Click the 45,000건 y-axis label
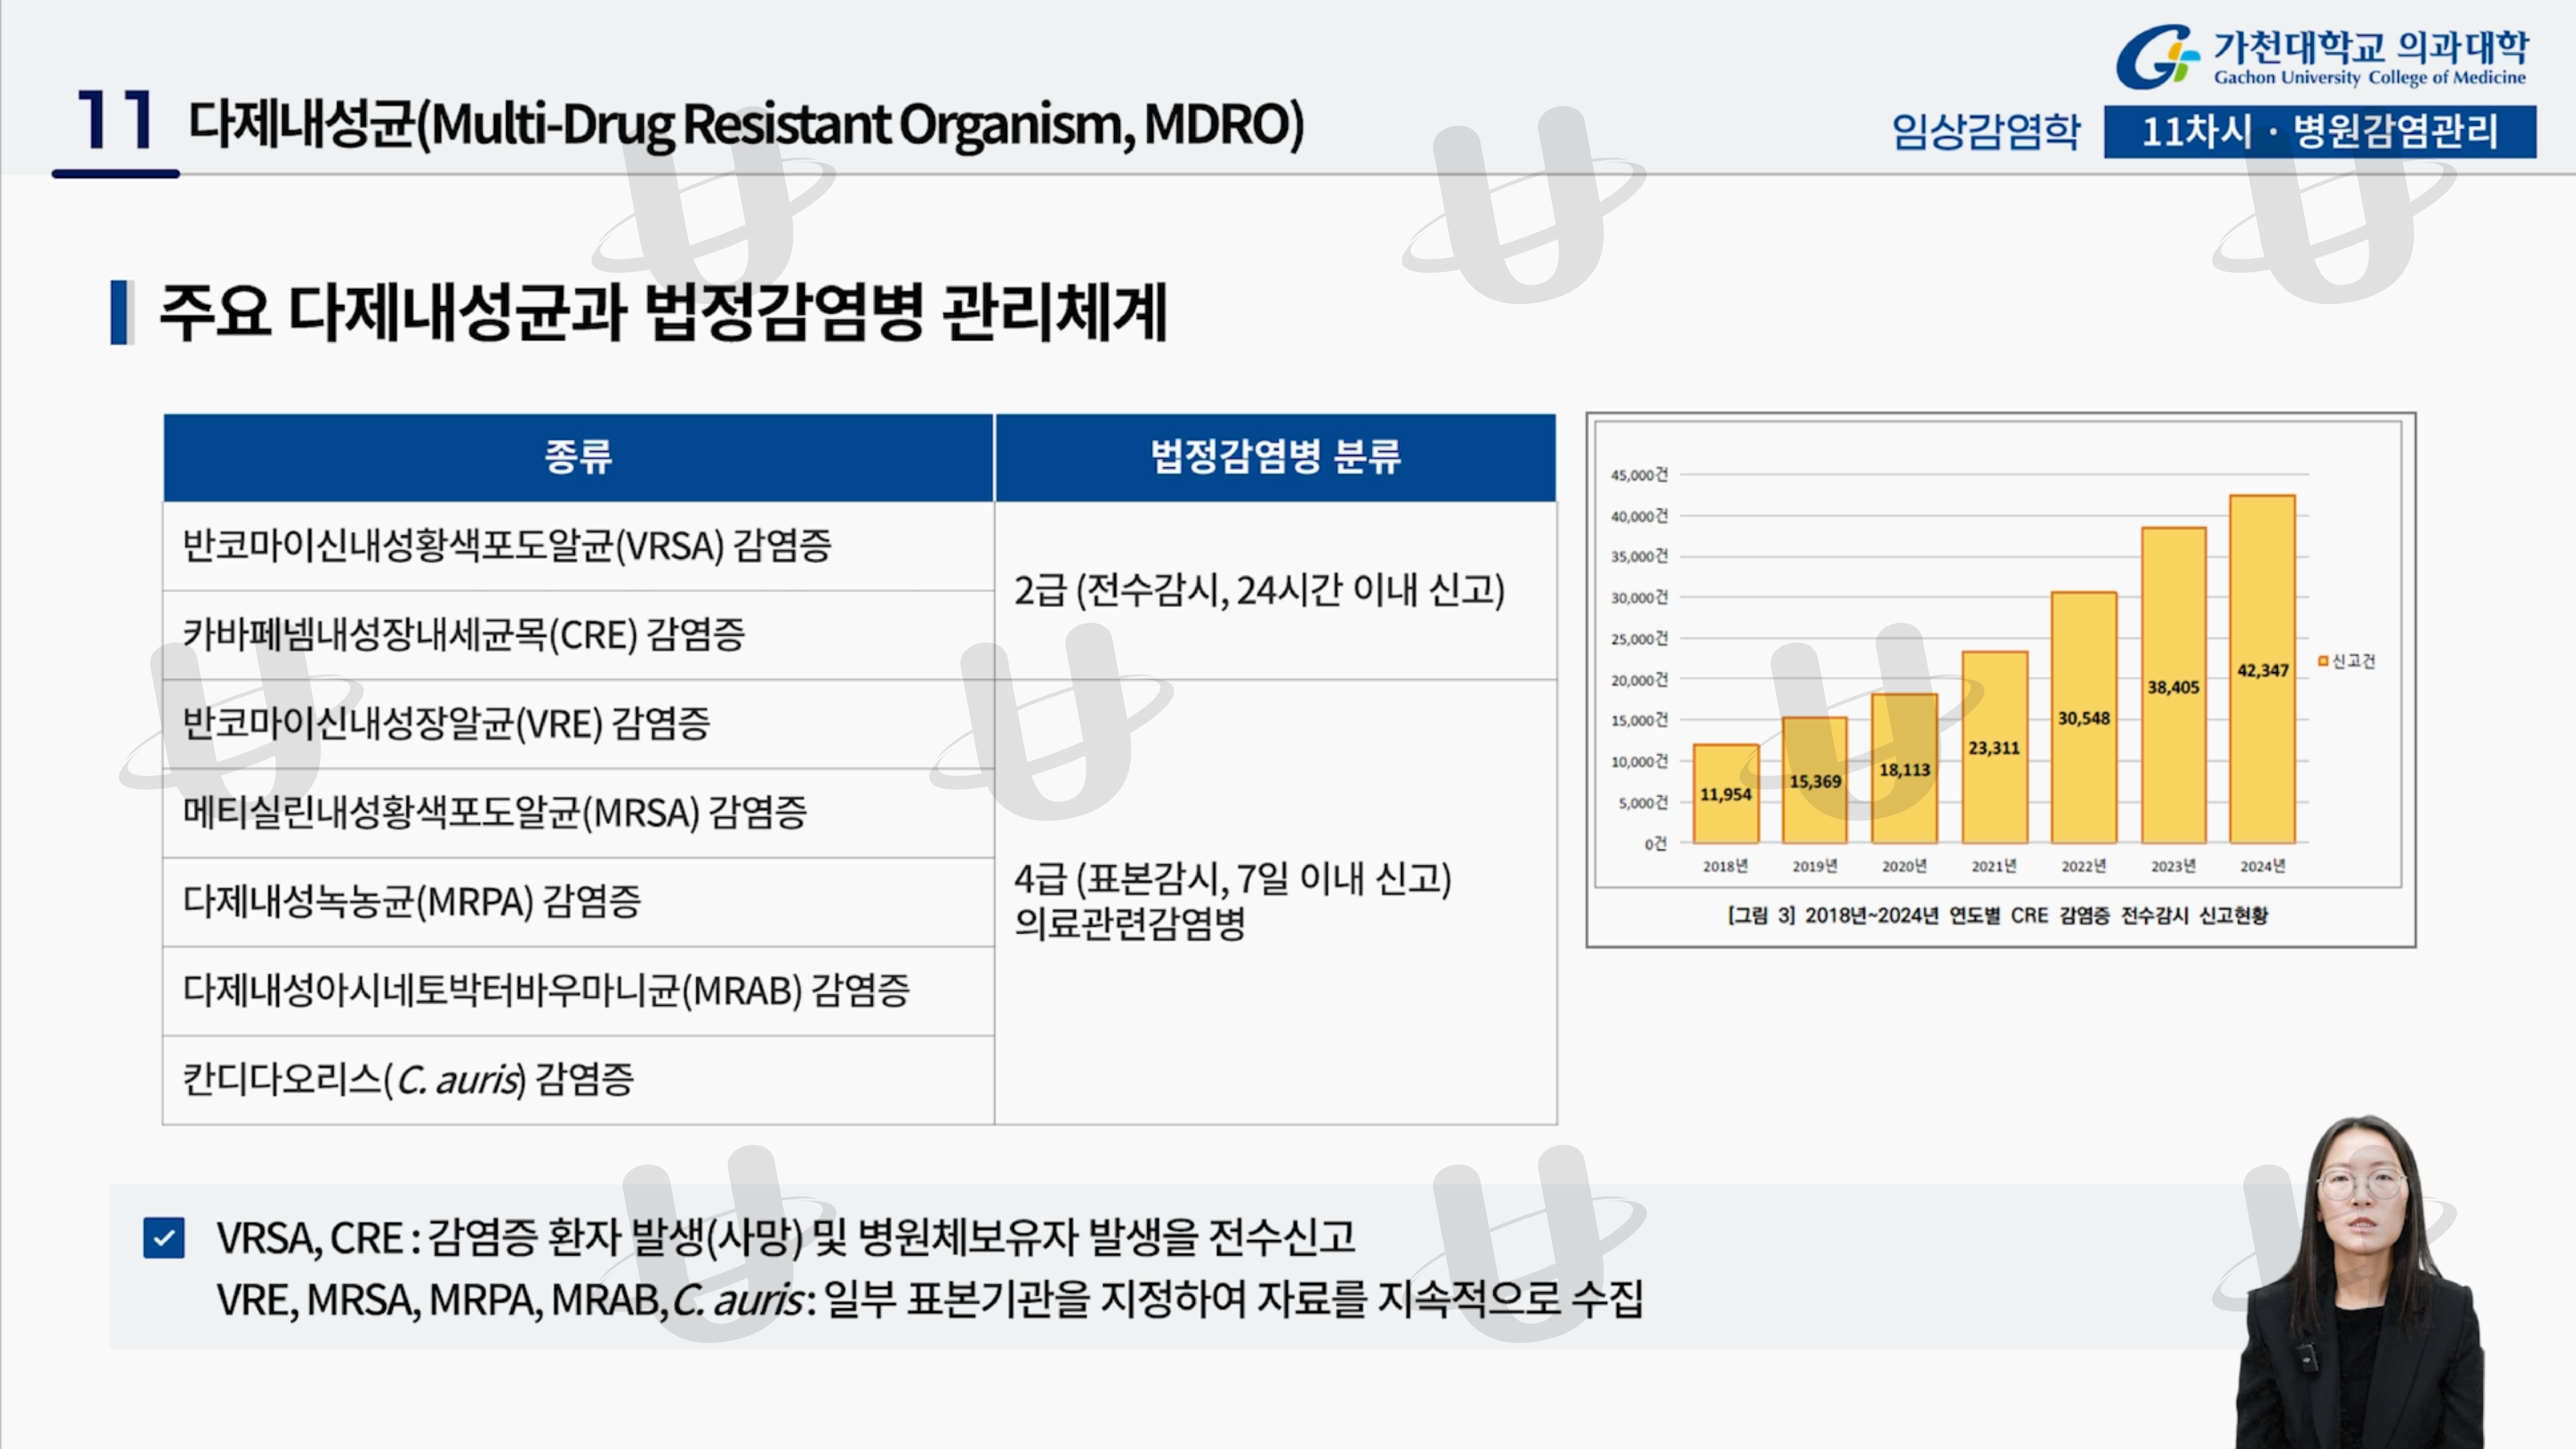This screenshot has height=1449, width=2576. coord(1639,475)
